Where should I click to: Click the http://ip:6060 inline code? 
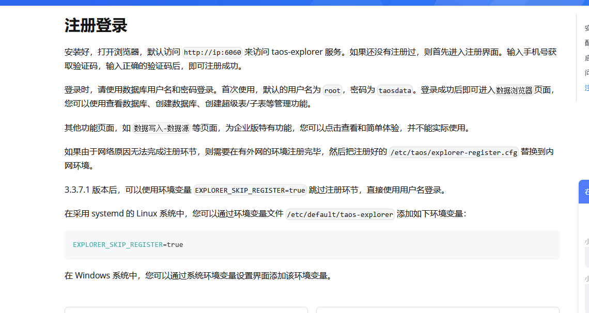click(212, 52)
